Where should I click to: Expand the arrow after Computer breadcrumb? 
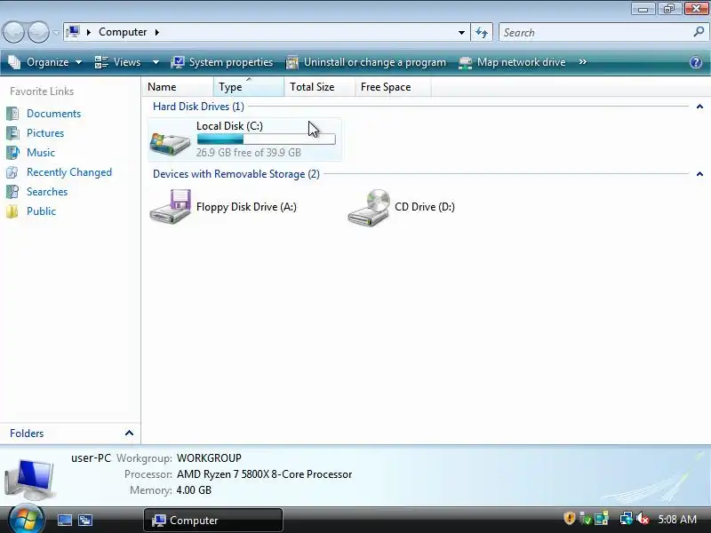click(x=157, y=32)
